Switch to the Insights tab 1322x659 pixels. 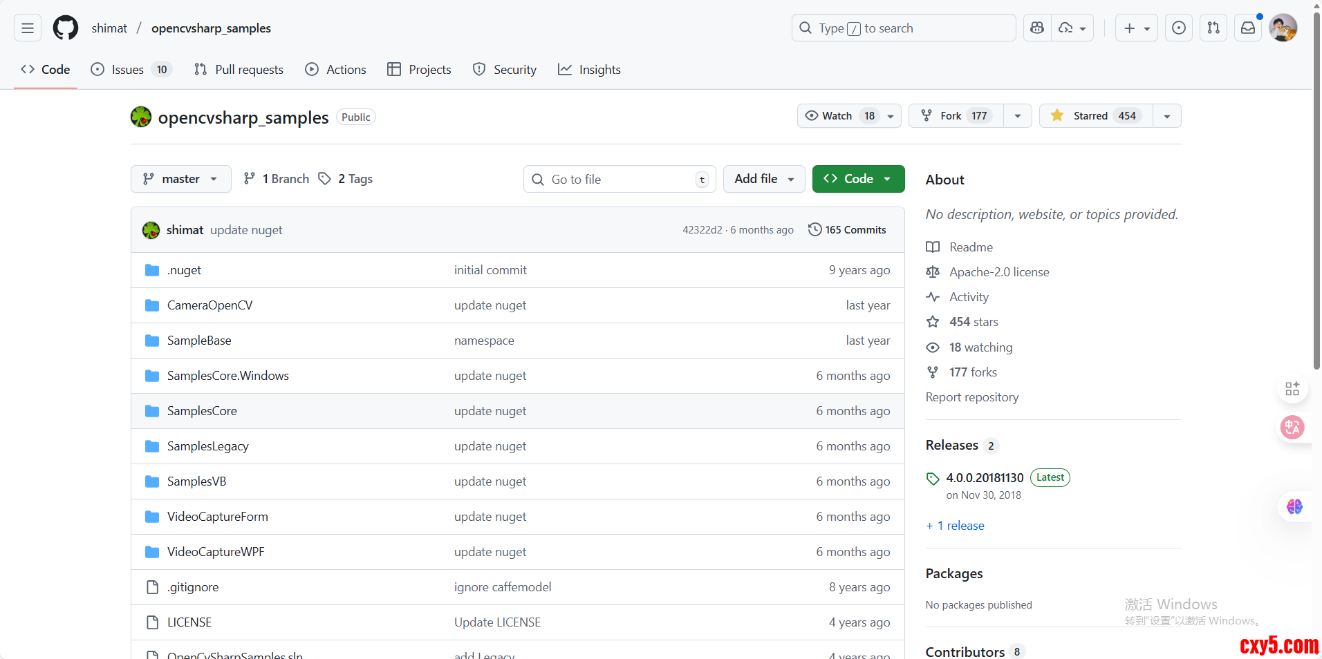(x=589, y=70)
